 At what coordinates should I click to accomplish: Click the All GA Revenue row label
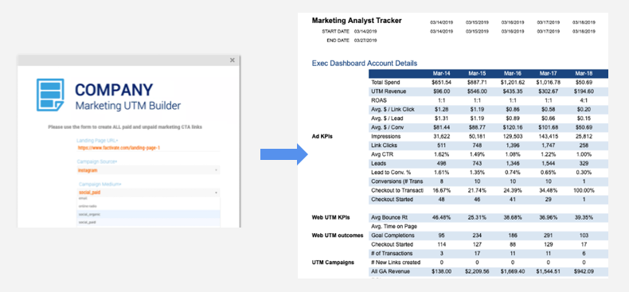(391, 271)
